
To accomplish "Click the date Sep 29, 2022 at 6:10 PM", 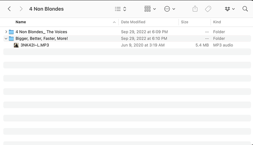I will (x=144, y=39).
